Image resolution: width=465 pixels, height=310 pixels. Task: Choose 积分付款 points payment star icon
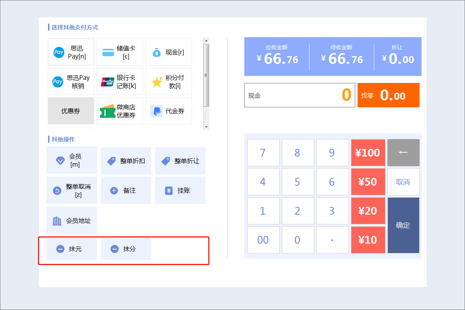coord(157,82)
